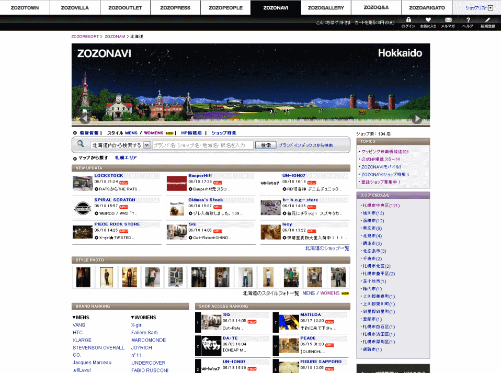Image resolution: width=501 pixels, height=373 pixels.
Task: Open X-girl brand in WOMENS ranking
Action: point(136,325)
